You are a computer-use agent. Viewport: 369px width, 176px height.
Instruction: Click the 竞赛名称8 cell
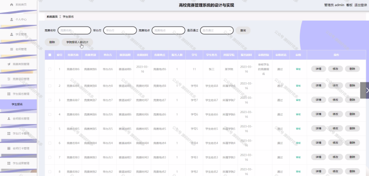pos(73,86)
